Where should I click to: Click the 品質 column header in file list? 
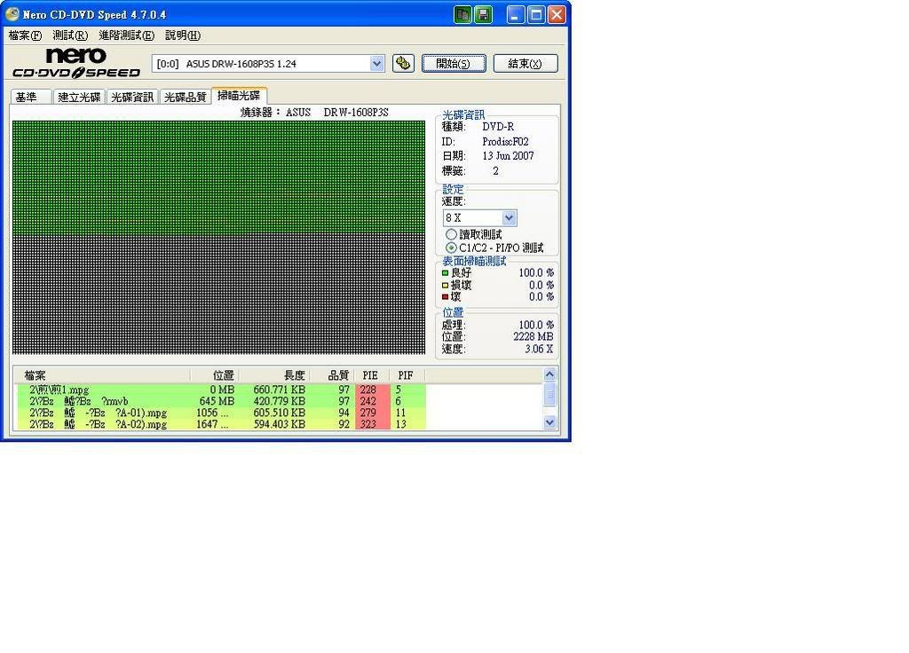coord(338,375)
